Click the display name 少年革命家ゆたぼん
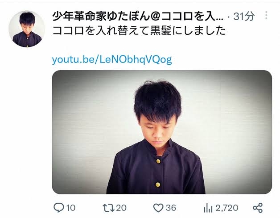Viewport: 280px width, 218px height. pos(101,16)
